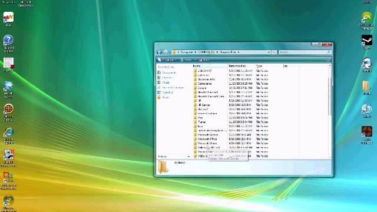Sort by the Type column header

pos(268,66)
